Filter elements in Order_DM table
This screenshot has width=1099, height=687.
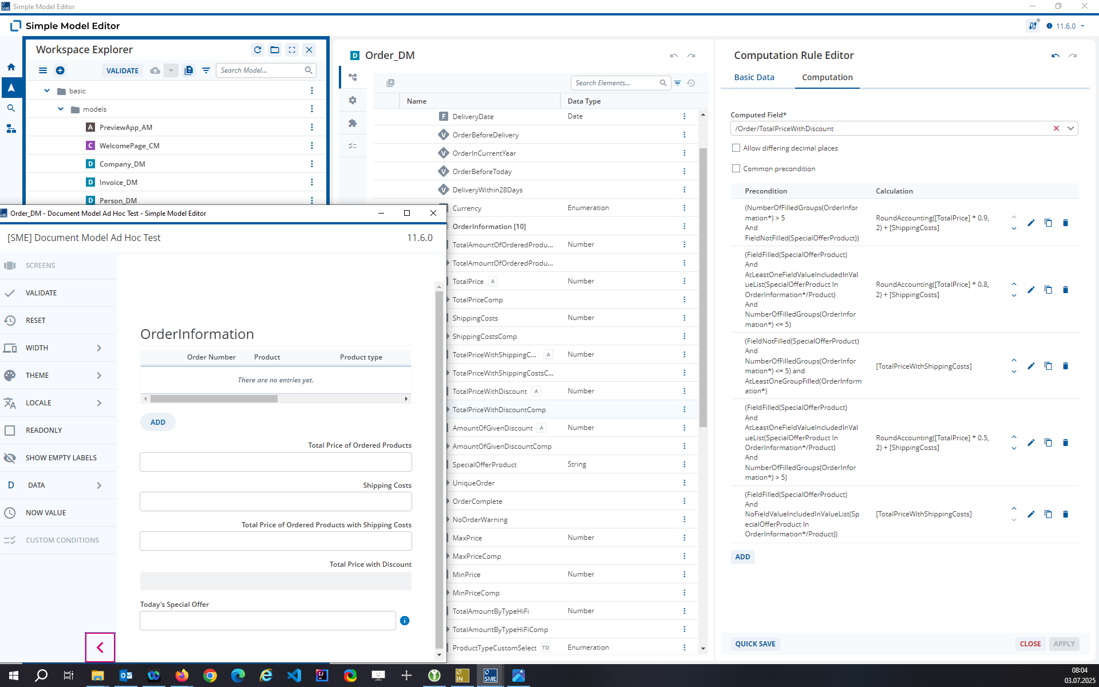tap(677, 83)
